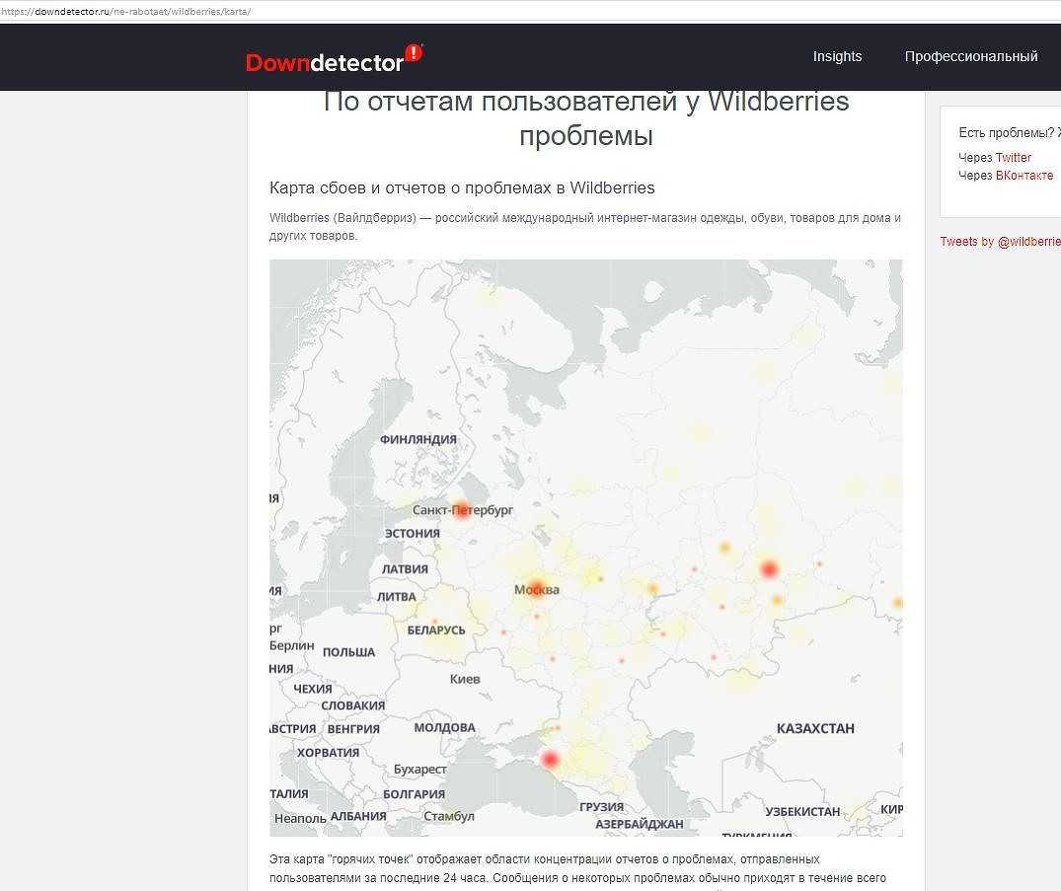
Task: Click the ПОЛЬША label on the map
Action: coord(348,652)
